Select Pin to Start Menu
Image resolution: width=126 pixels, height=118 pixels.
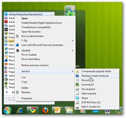(x=31, y=59)
